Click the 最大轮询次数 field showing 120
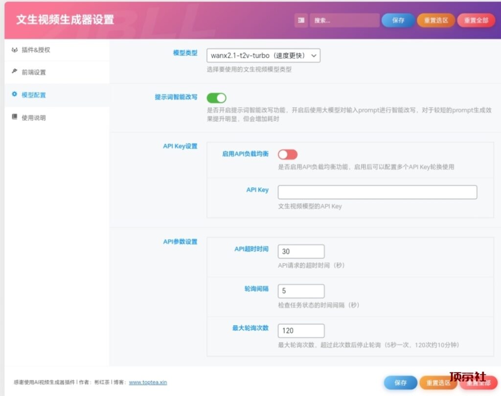 click(301, 330)
